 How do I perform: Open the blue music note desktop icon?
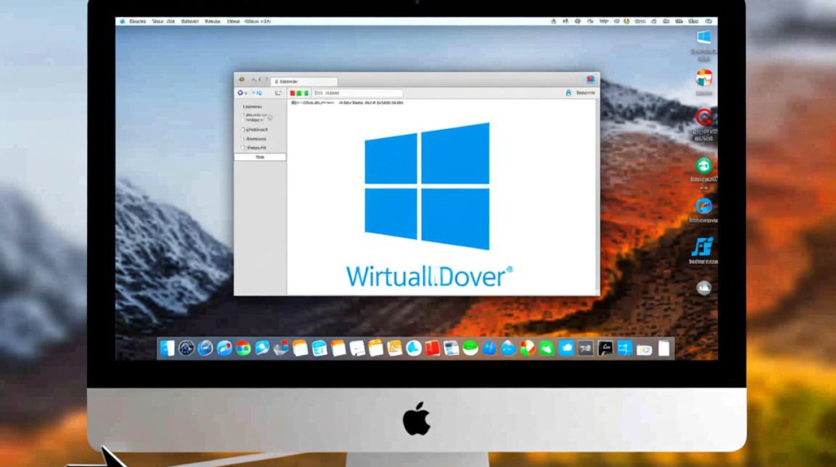703,246
